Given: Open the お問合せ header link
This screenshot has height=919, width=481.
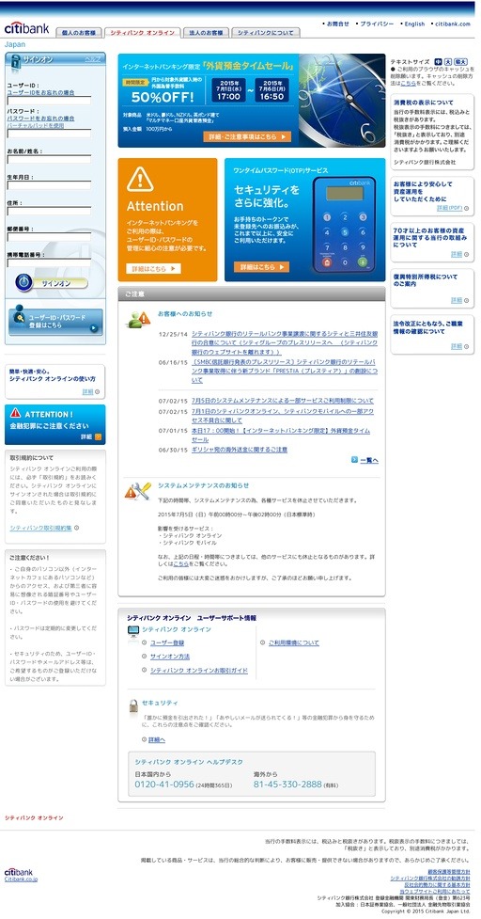Looking at the screenshot, I should pos(337,24).
